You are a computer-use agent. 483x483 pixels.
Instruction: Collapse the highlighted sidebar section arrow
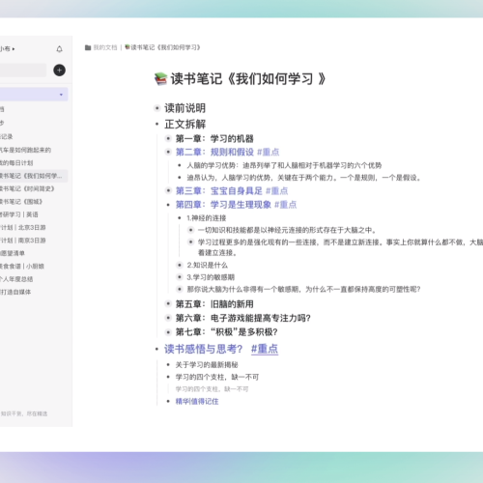point(61,95)
